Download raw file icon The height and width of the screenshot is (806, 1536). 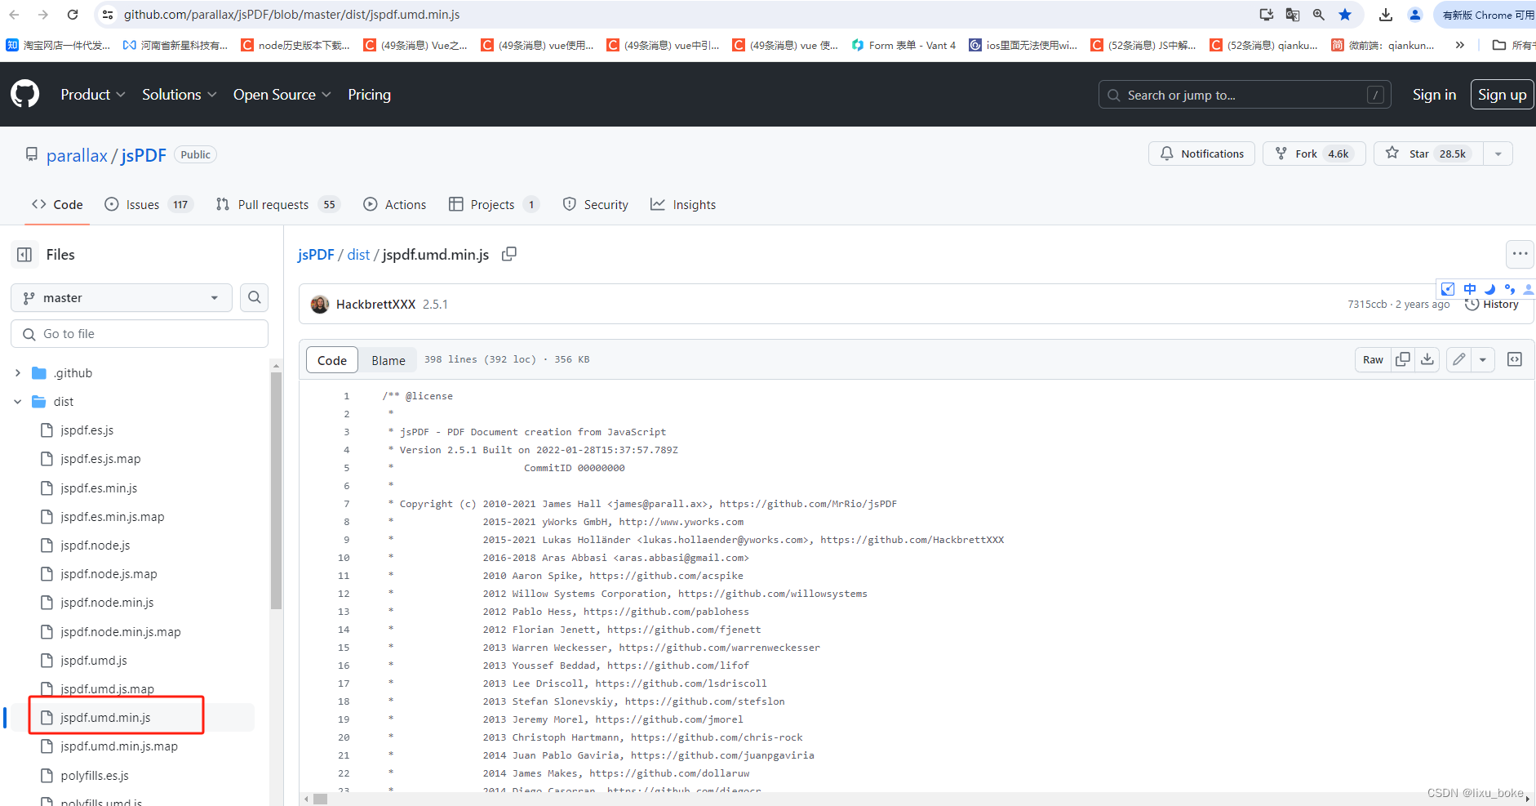coord(1427,359)
